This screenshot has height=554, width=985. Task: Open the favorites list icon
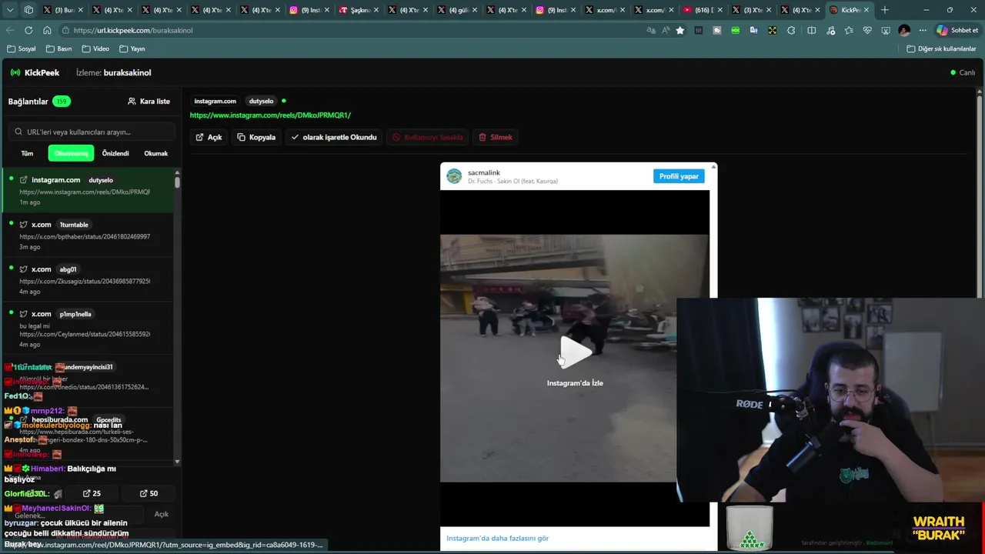849,30
